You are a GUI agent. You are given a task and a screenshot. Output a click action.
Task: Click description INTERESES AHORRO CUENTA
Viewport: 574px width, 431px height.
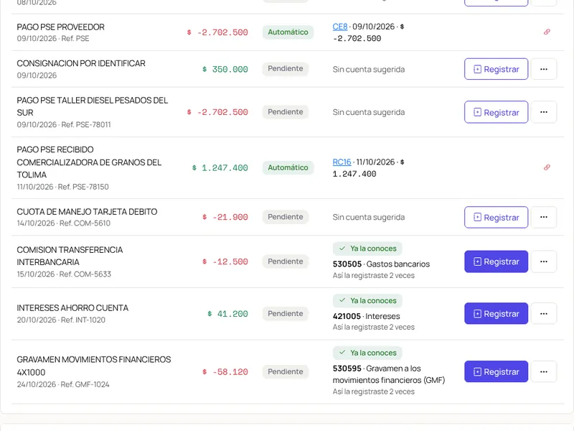click(72, 308)
